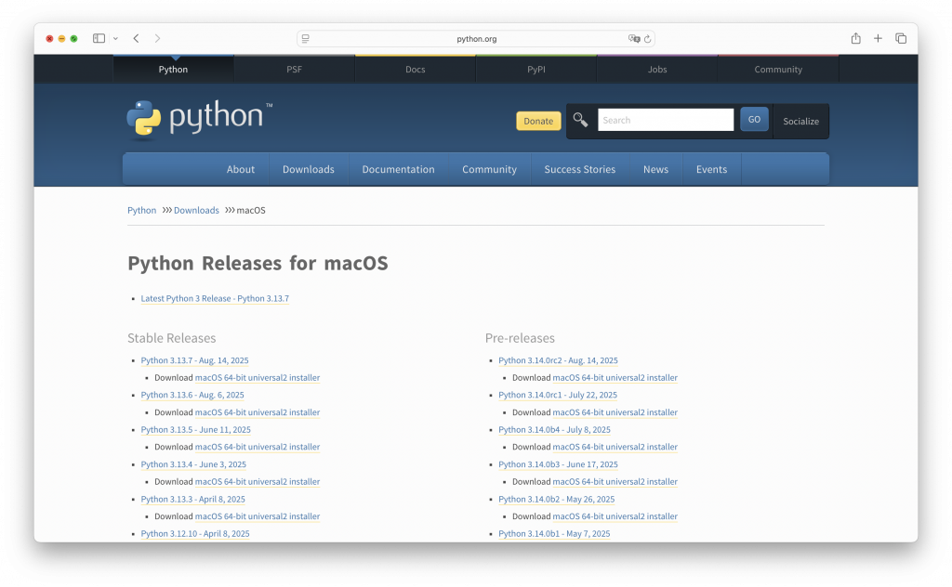Click the python.org address bar

coord(476,39)
